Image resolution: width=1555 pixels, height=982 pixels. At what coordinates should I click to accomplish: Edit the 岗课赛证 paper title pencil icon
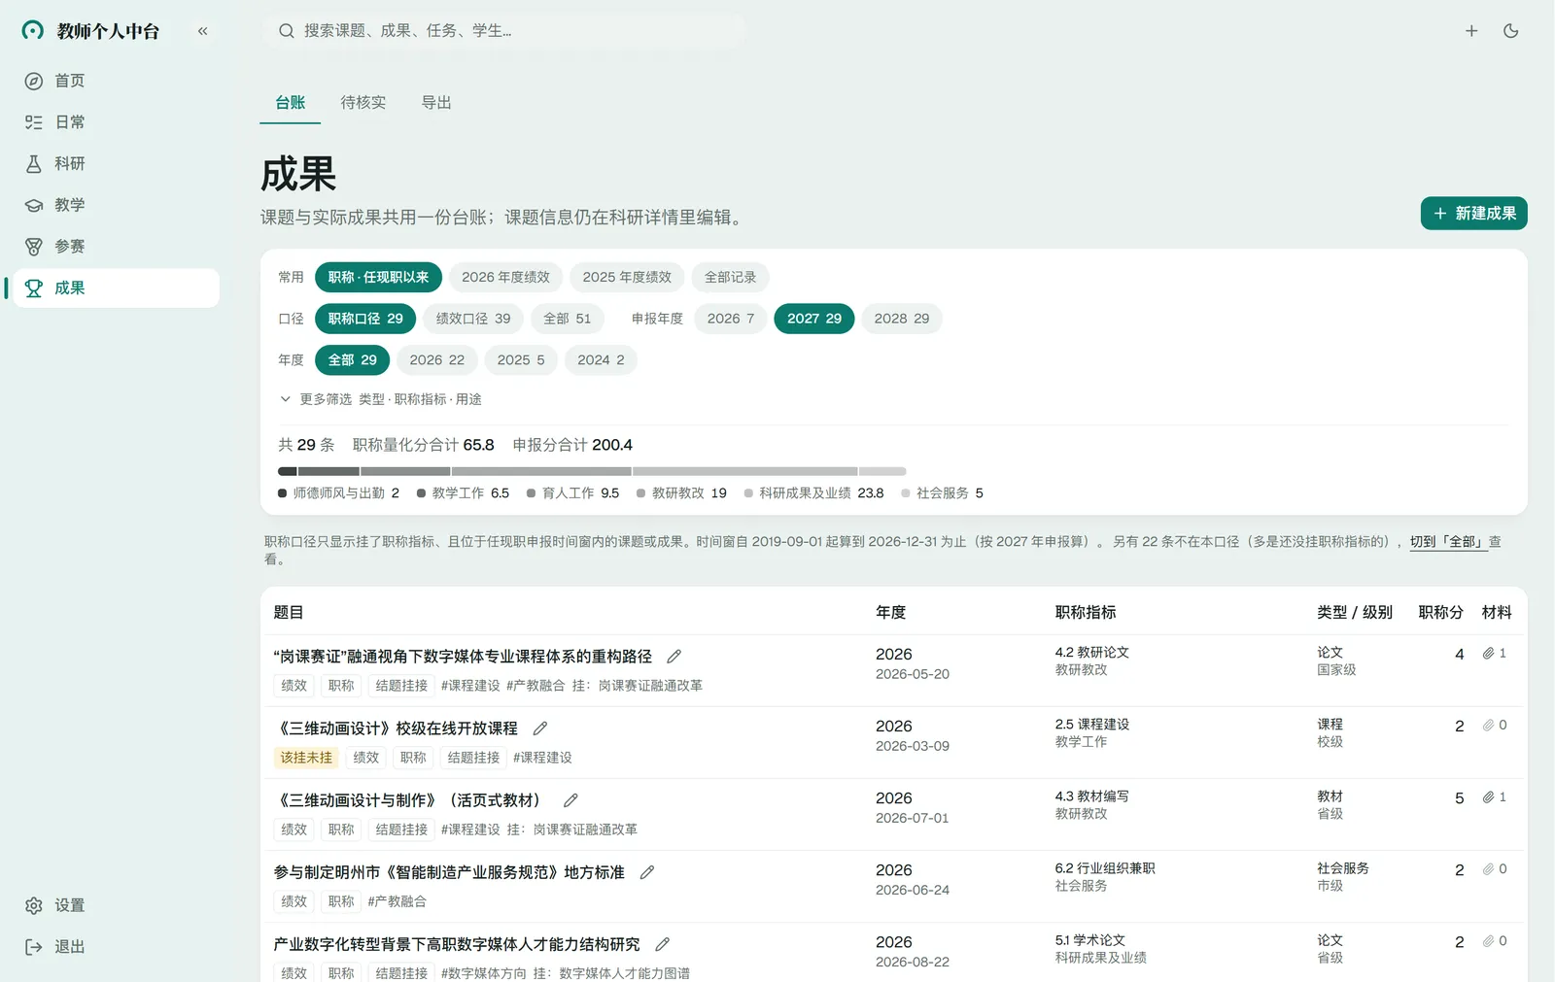pos(674,657)
